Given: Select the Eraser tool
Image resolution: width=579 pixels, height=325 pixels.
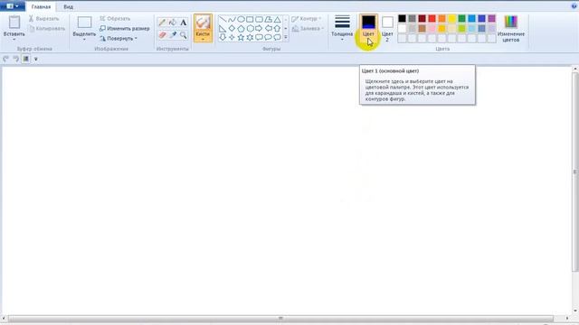Looking at the screenshot, I should point(162,35).
